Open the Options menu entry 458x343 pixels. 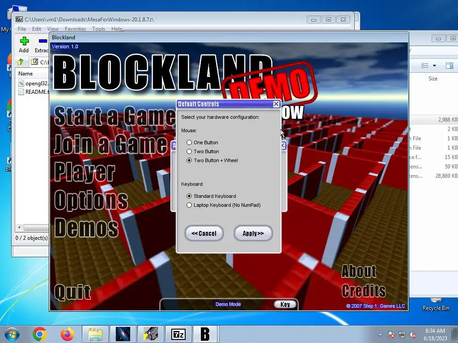tap(91, 200)
